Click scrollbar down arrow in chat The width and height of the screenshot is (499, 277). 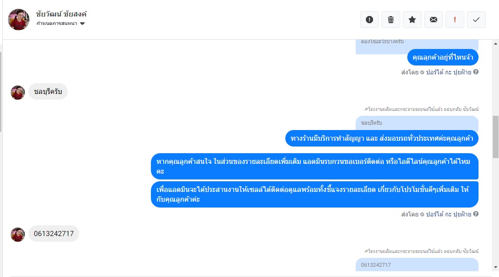[x=495, y=267]
